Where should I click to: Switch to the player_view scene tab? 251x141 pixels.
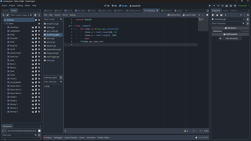[105, 11]
